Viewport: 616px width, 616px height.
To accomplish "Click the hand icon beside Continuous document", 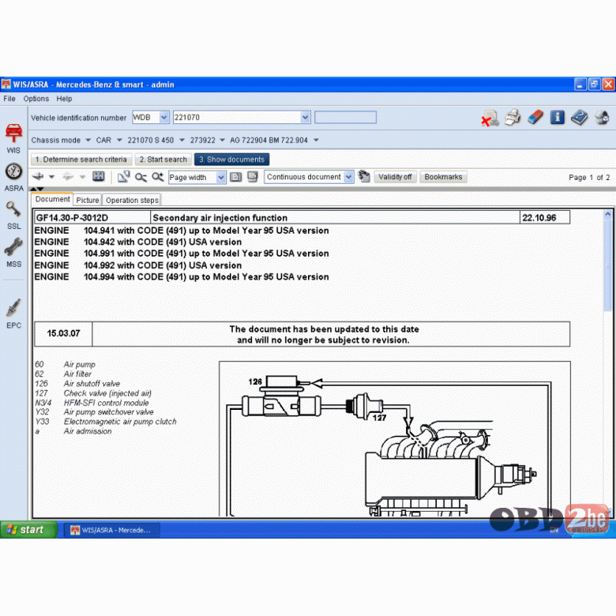I will pos(364,176).
